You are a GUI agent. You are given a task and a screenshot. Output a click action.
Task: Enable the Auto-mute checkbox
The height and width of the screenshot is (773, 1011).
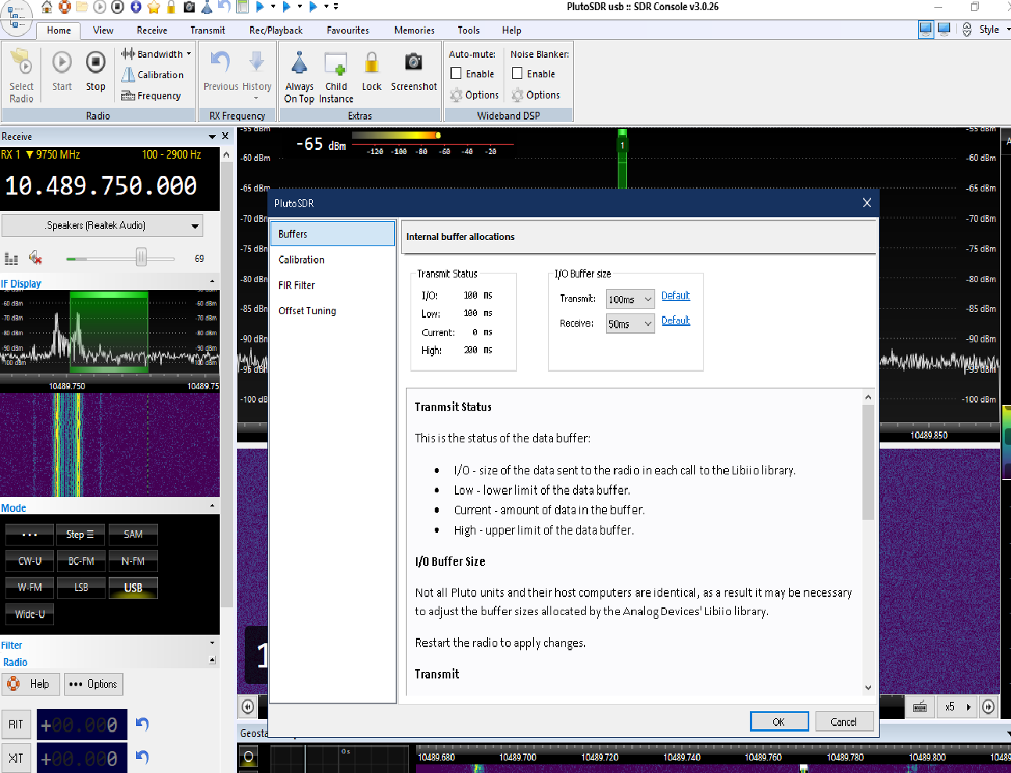[x=457, y=73]
